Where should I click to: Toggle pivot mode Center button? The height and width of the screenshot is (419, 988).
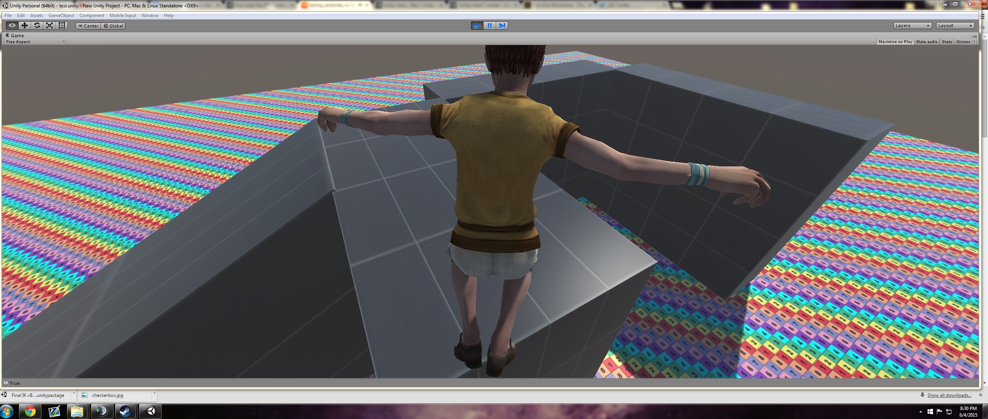pos(88,26)
